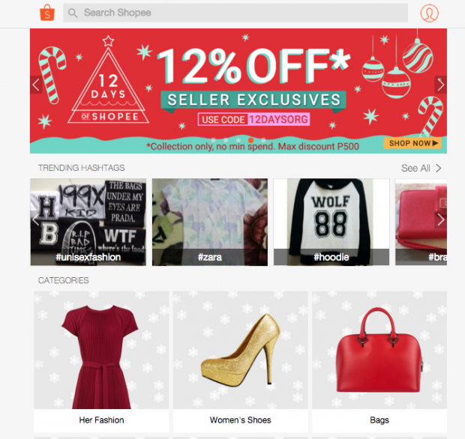Screen dimensions: 465x439
Task: Open the #zara hashtag tile
Action: (x=210, y=222)
